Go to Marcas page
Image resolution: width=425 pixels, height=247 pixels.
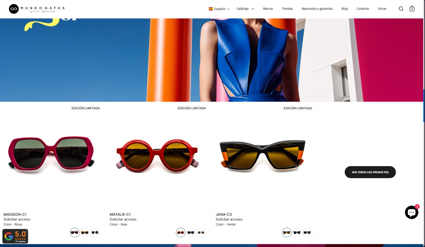click(x=268, y=9)
